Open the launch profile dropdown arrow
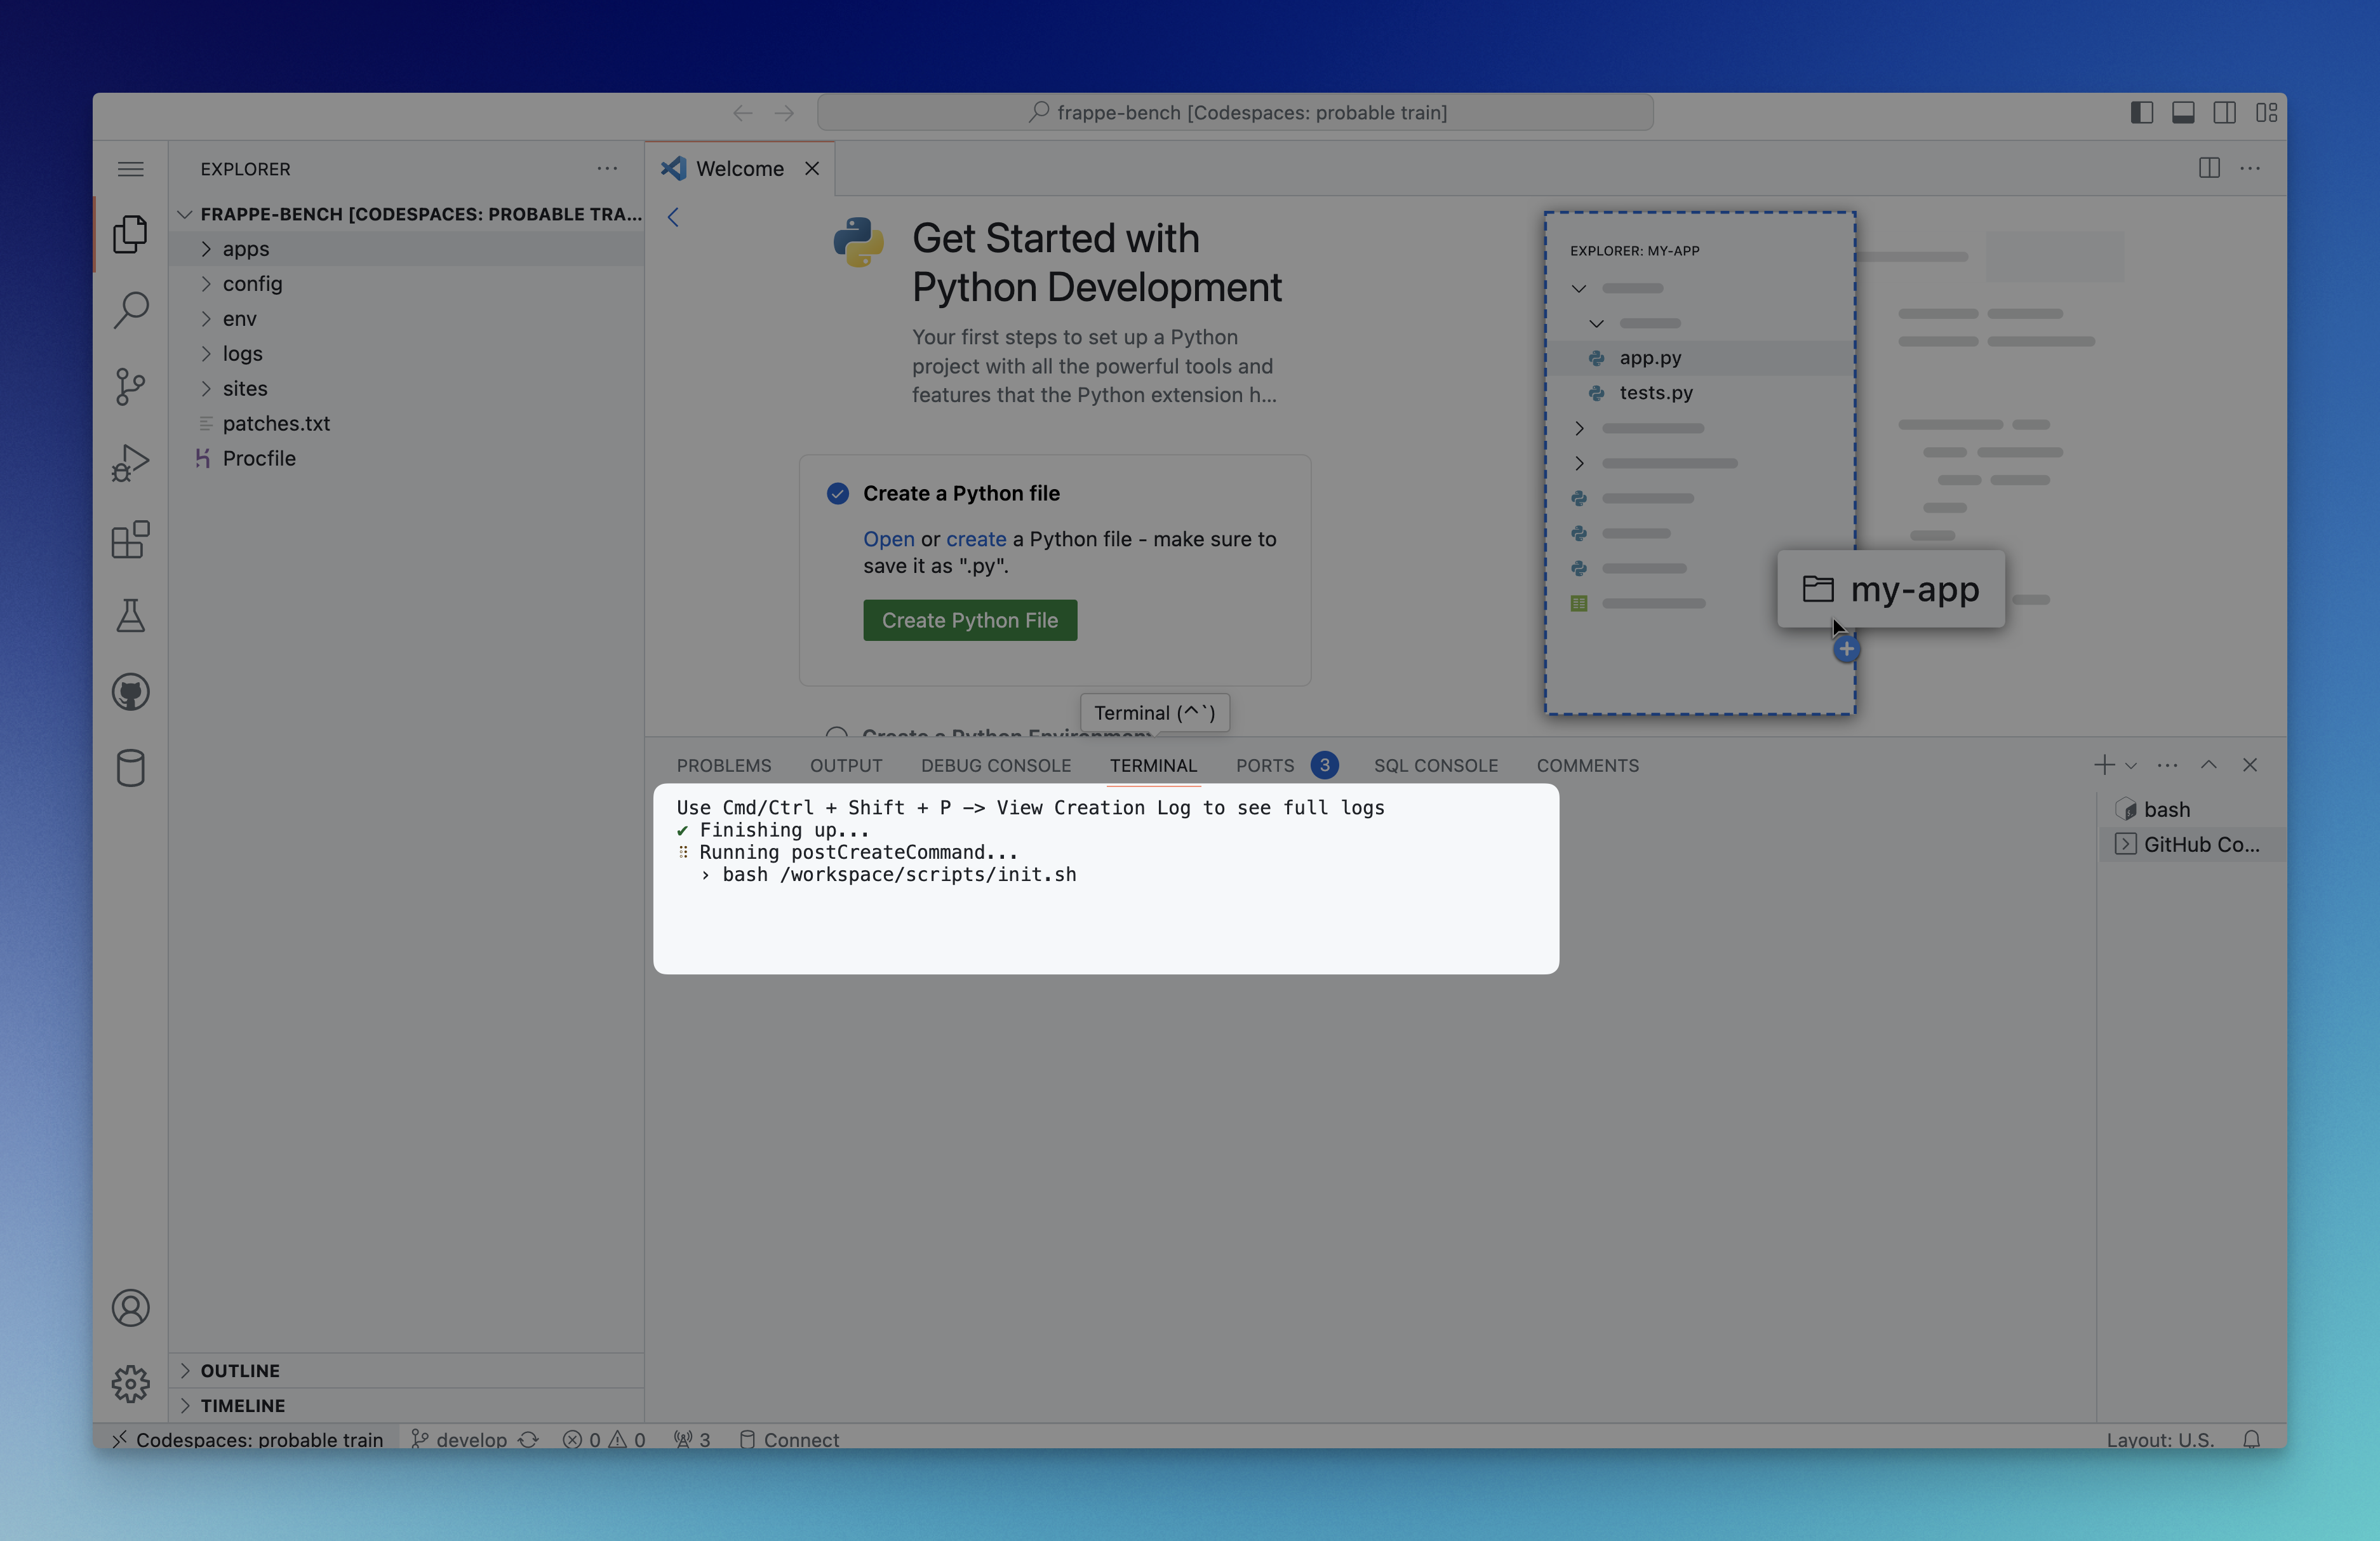 click(x=2131, y=766)
